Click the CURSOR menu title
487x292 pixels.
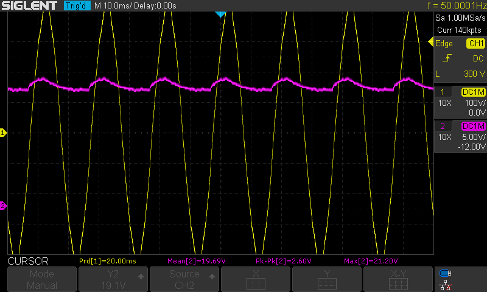coord(28,261)
